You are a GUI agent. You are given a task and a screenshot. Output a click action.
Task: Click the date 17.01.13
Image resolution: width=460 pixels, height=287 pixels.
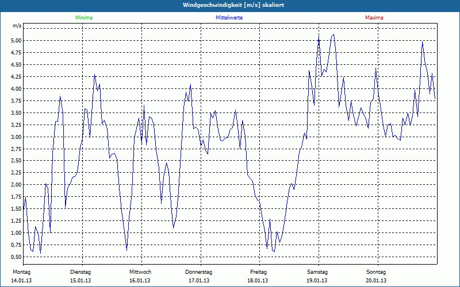pyautogui.click(x=199, y=281)
